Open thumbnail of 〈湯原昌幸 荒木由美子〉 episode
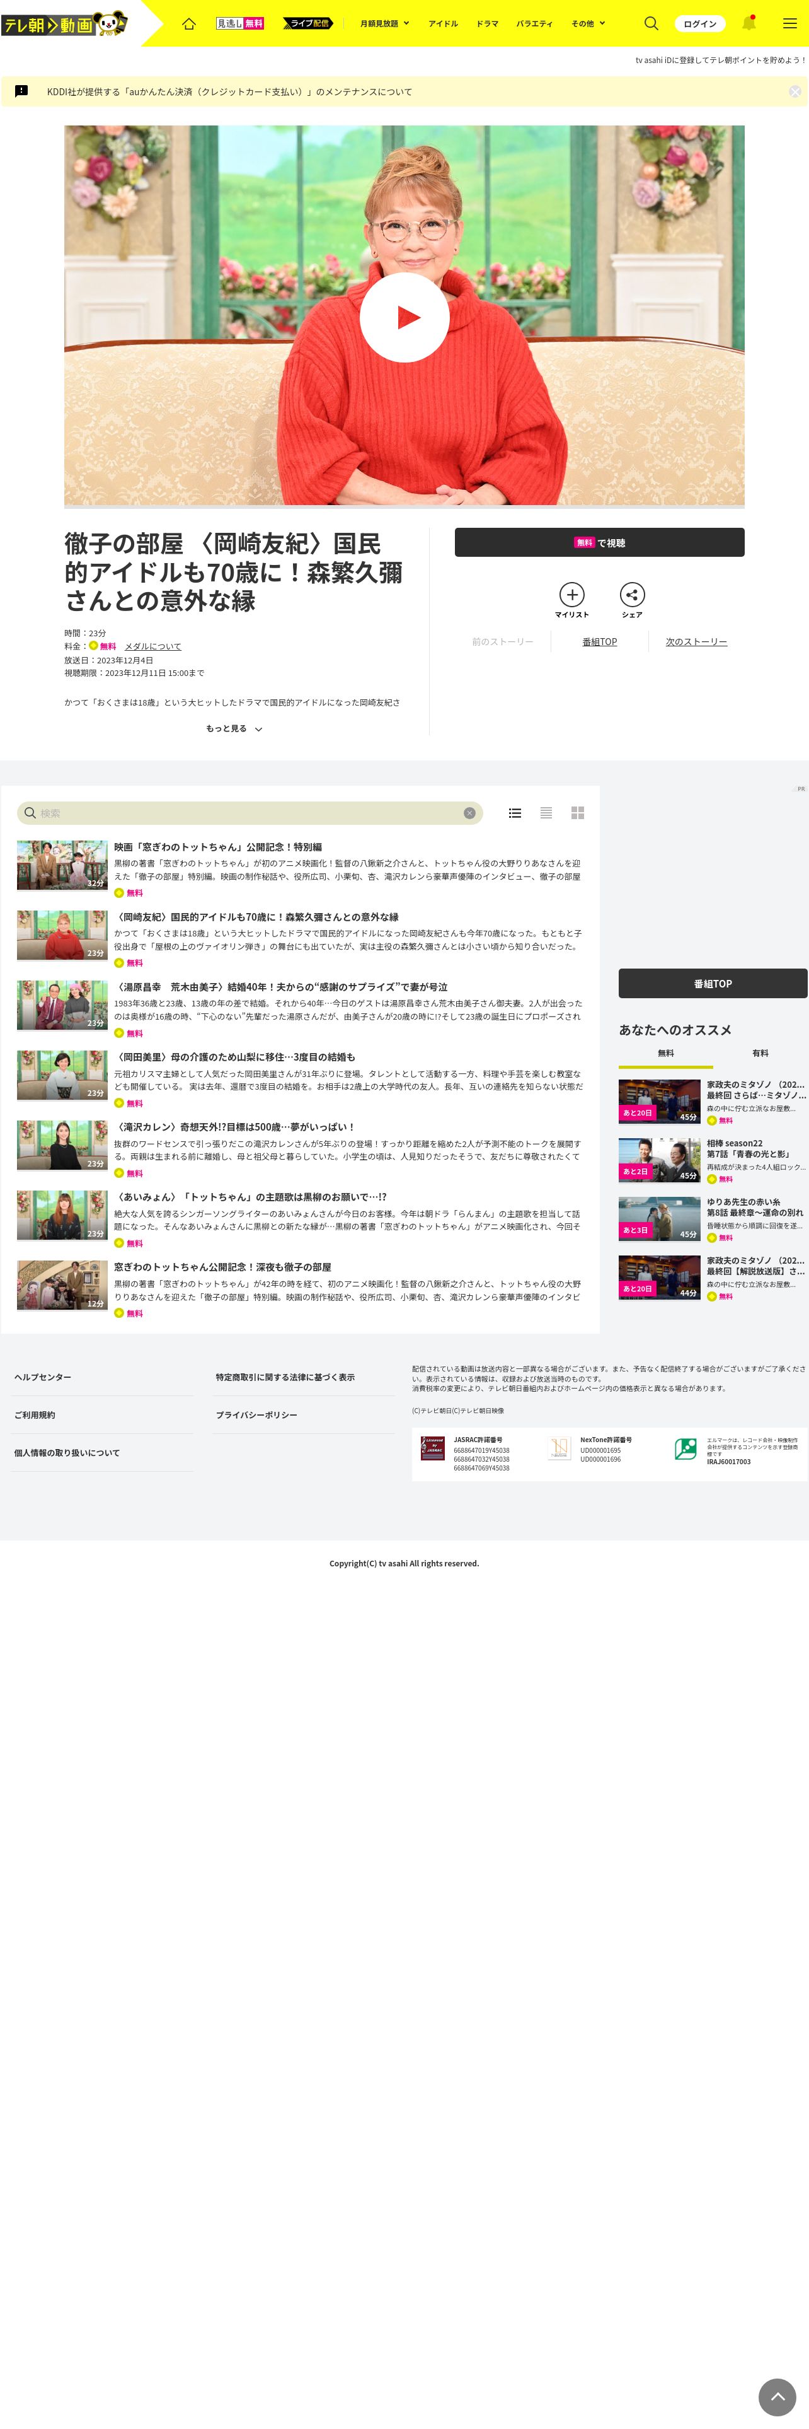This screenshot has height=2429, width=809. coord(62,1005)
